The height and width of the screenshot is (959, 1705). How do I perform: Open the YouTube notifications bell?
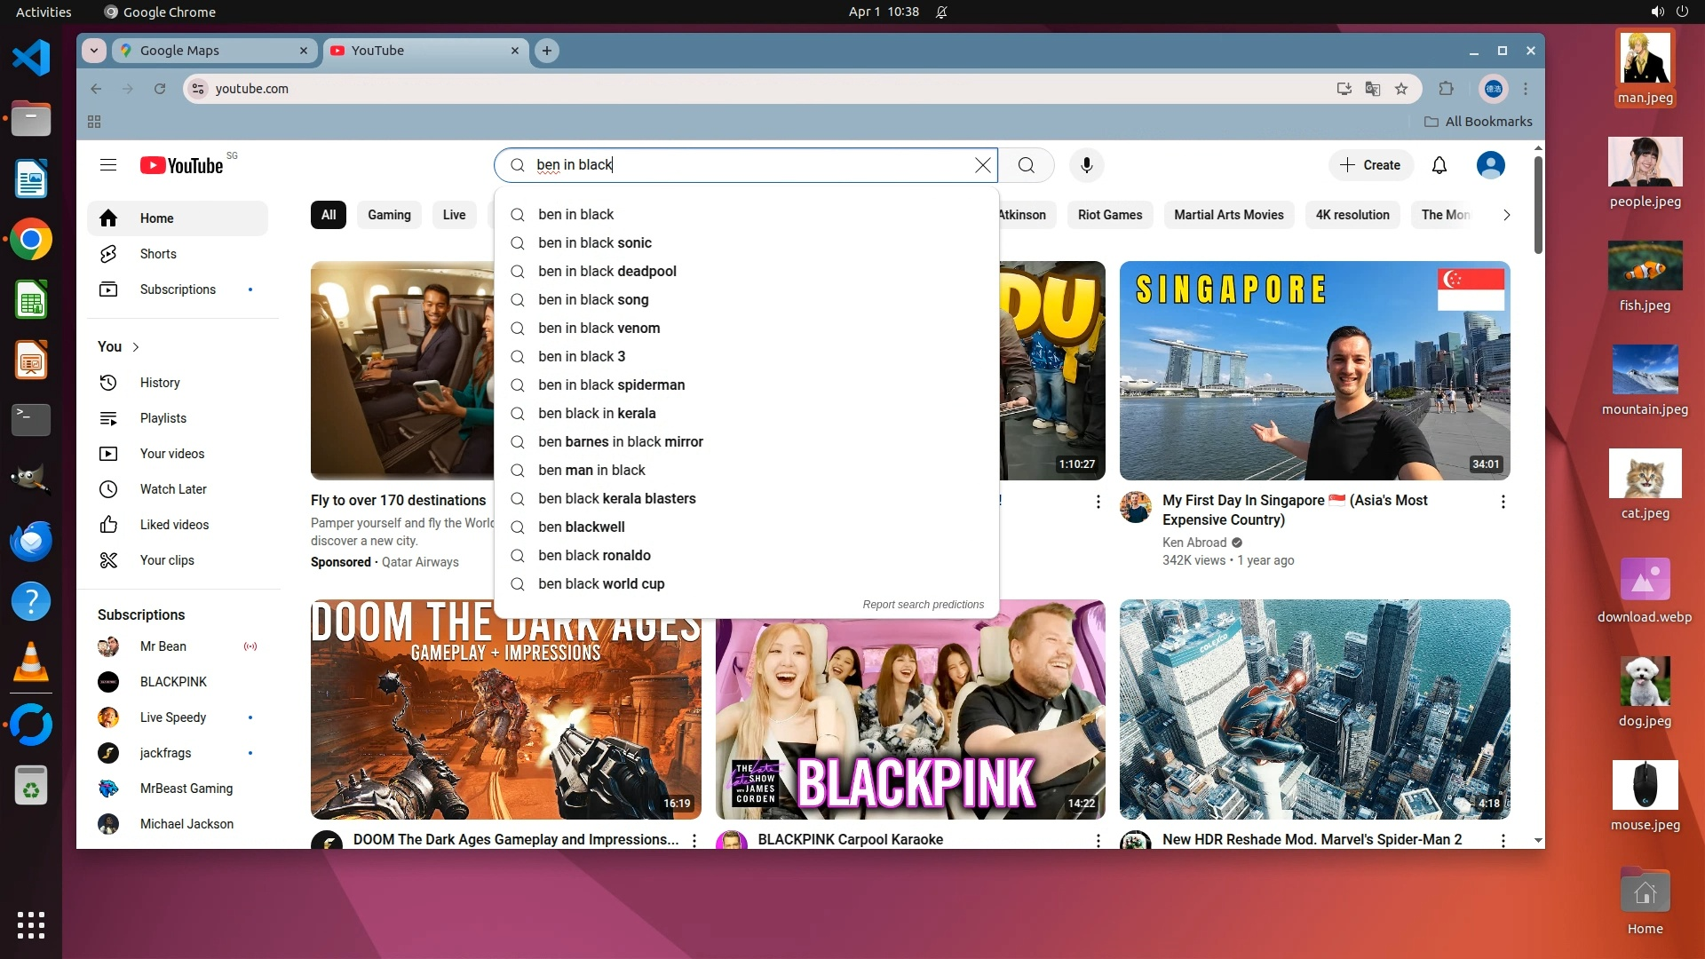click(1439, 165)
